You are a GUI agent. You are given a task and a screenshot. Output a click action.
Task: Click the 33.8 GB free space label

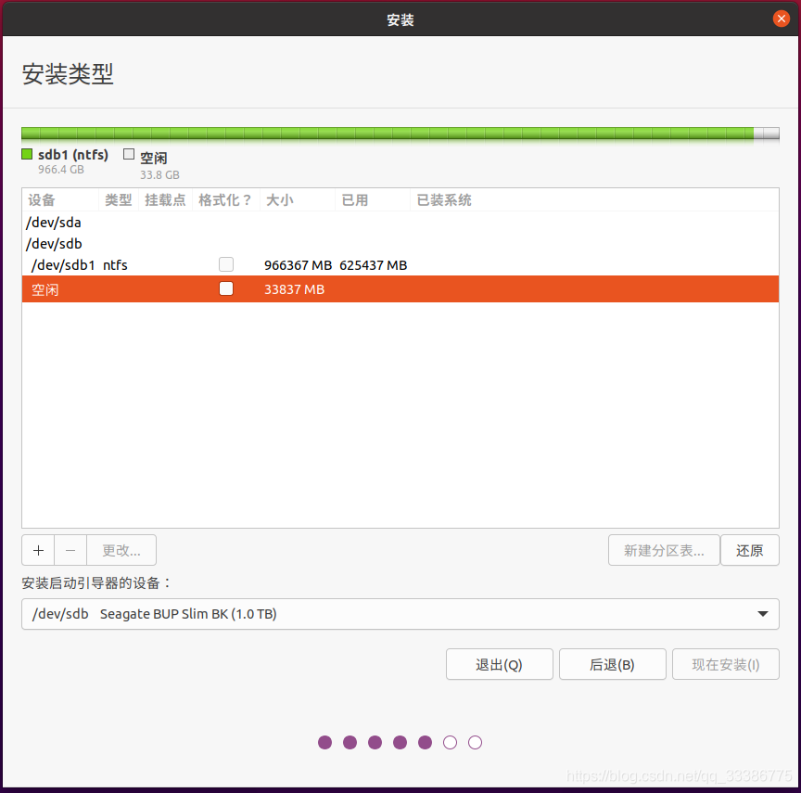(159, 174)
